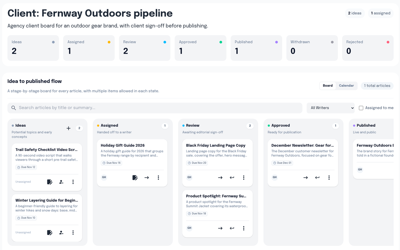Select the Approved summary tile
This screenshot has height=250, width=400.
click(200, 48)
